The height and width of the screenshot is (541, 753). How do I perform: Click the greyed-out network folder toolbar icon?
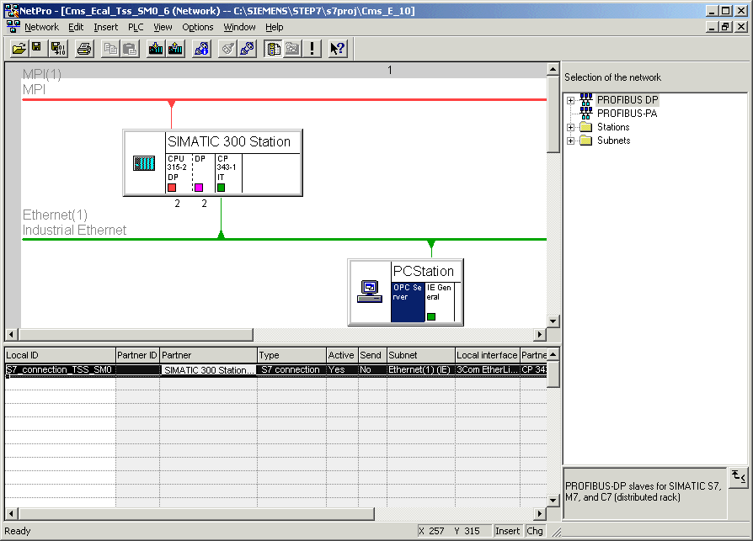(x=292, y=49)
